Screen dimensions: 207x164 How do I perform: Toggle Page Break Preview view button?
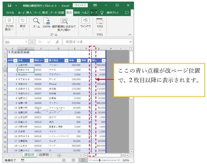pyautogui.click(x=83, y=160)
